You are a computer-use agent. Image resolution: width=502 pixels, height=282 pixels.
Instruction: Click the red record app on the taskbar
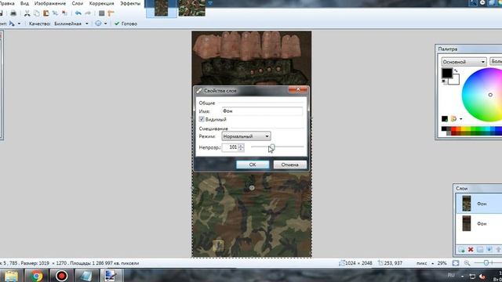(61, 276)
